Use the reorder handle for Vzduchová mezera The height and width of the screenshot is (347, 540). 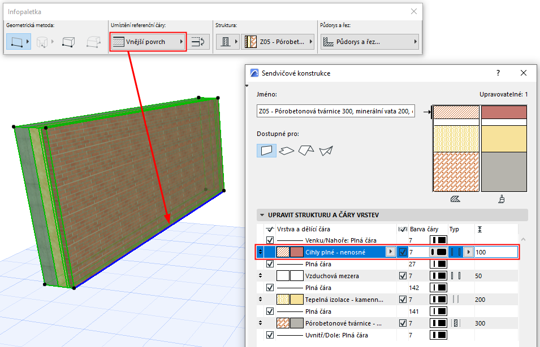coord(260,275)
